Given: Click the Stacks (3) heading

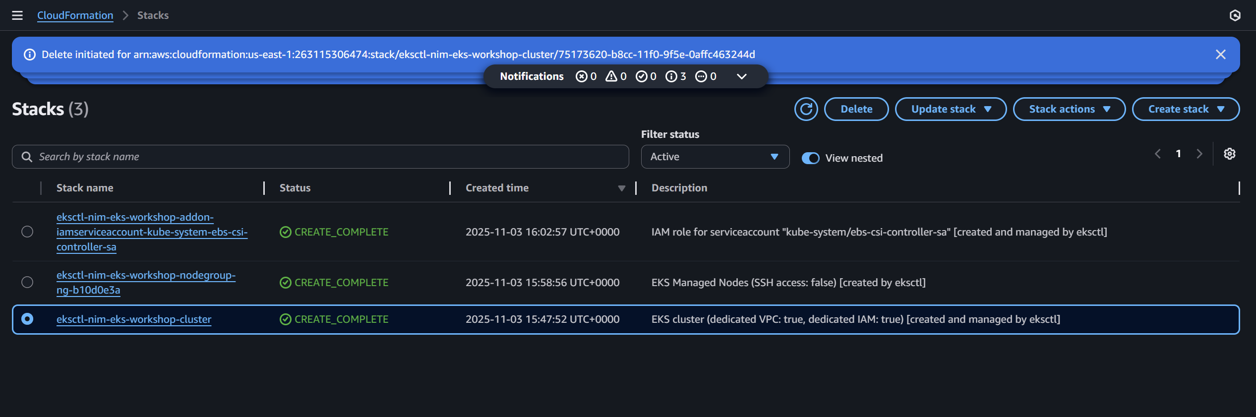Looking at the screenshot, I should [x=50, y=109].
